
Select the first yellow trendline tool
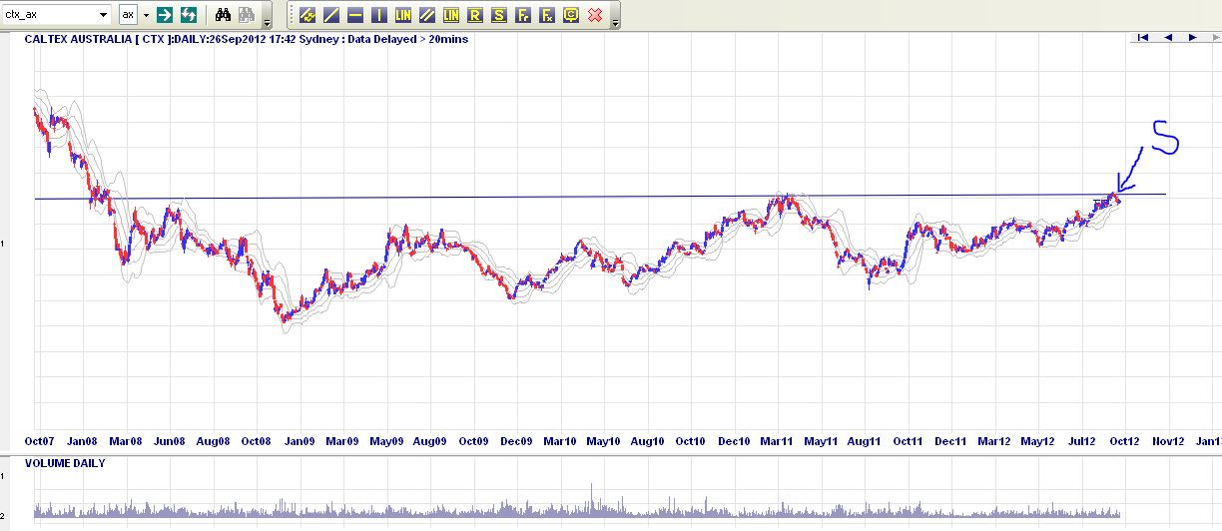307,15
